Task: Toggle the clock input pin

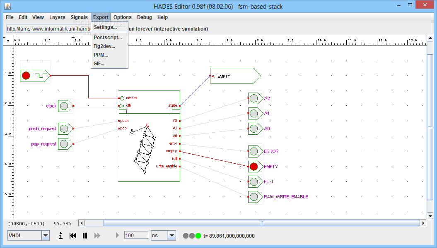Action: 64,106
